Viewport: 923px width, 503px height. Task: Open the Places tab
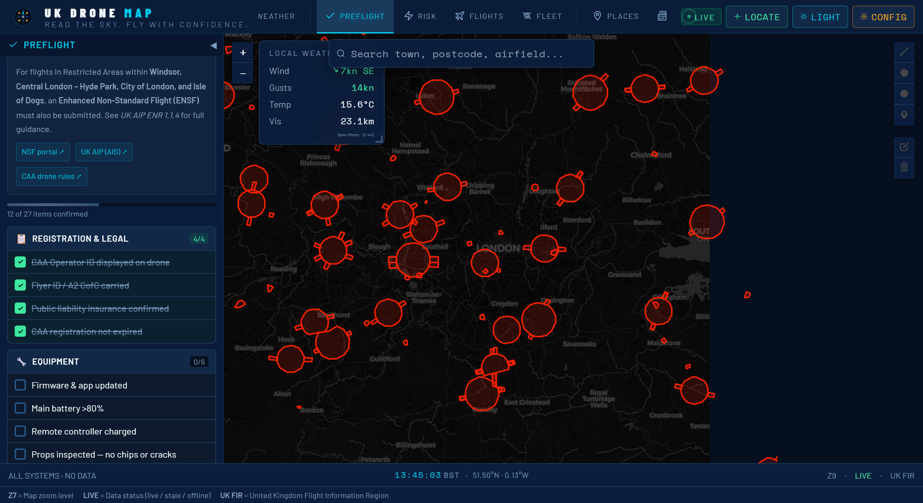616,16
